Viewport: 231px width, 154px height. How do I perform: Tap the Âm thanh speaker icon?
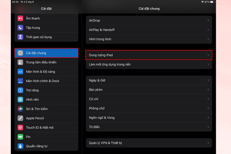20,18
